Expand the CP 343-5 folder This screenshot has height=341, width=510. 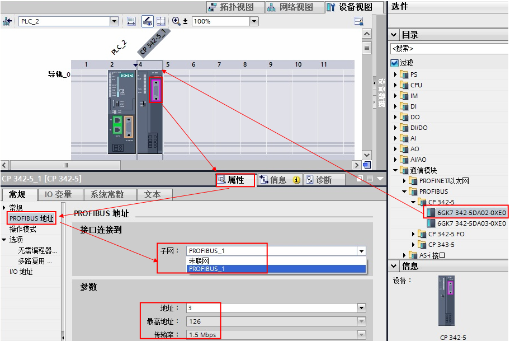coord(413,245)
